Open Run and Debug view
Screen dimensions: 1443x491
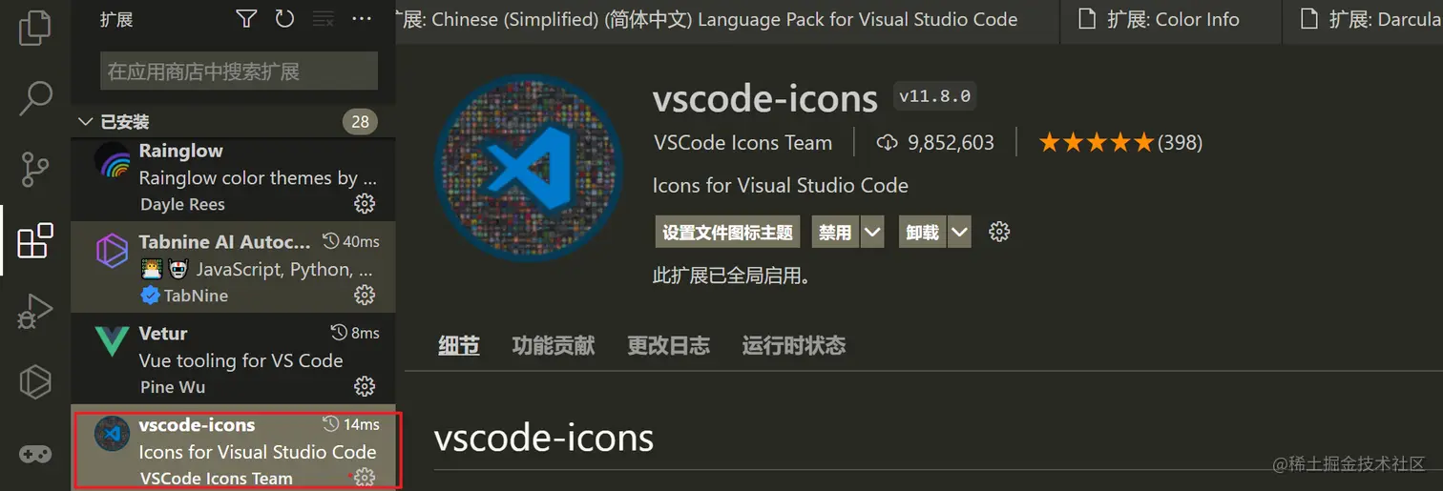(x=35, y=312)
